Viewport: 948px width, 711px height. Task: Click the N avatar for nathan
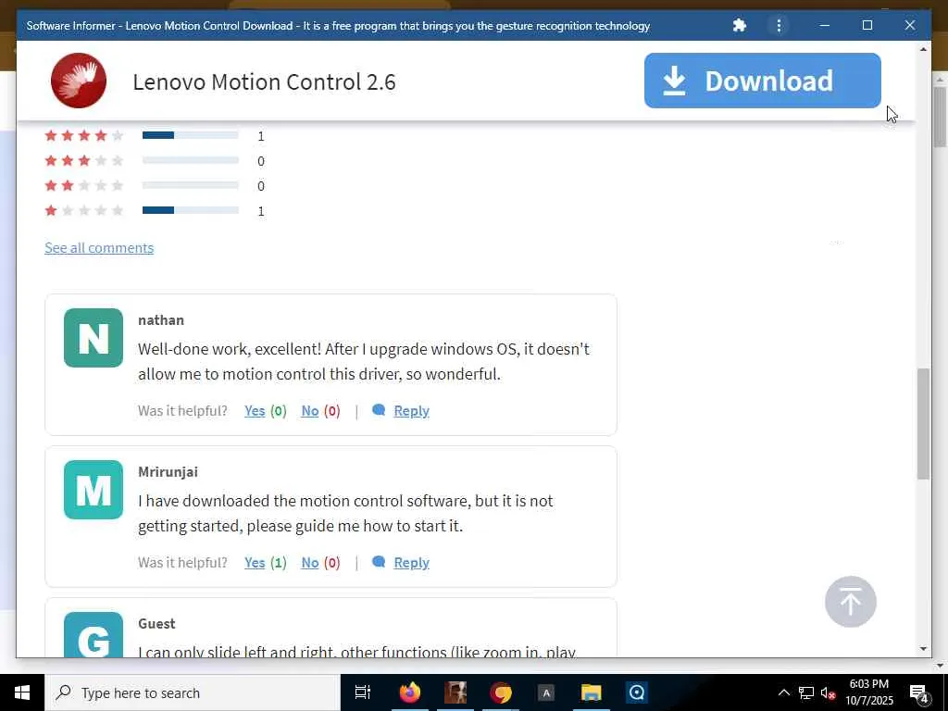pos(94,338)
